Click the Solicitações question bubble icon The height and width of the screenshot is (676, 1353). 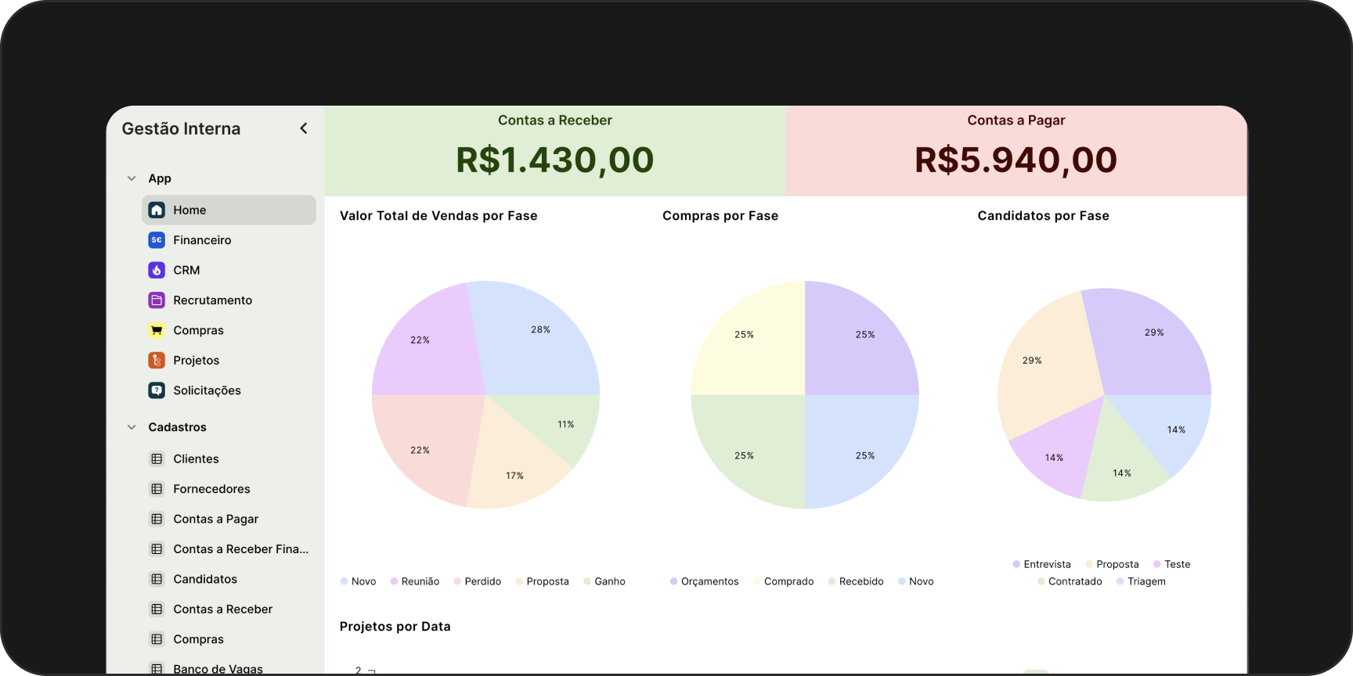coord(157,390)
